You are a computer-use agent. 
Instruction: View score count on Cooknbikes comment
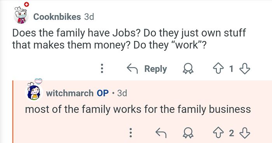231,69
